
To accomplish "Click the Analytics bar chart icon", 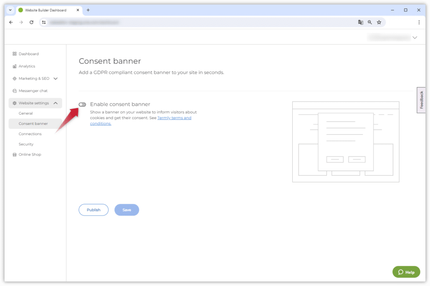I will pos(15,66).
